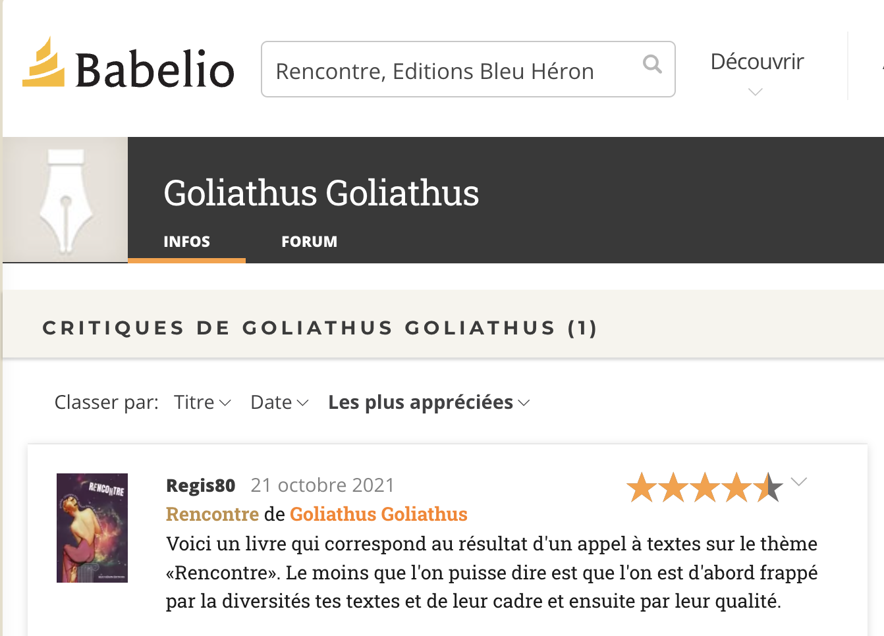Screen dimensions: 884x636
Task: Click the chevron icon under Découvrir
Action: (755, 92)
